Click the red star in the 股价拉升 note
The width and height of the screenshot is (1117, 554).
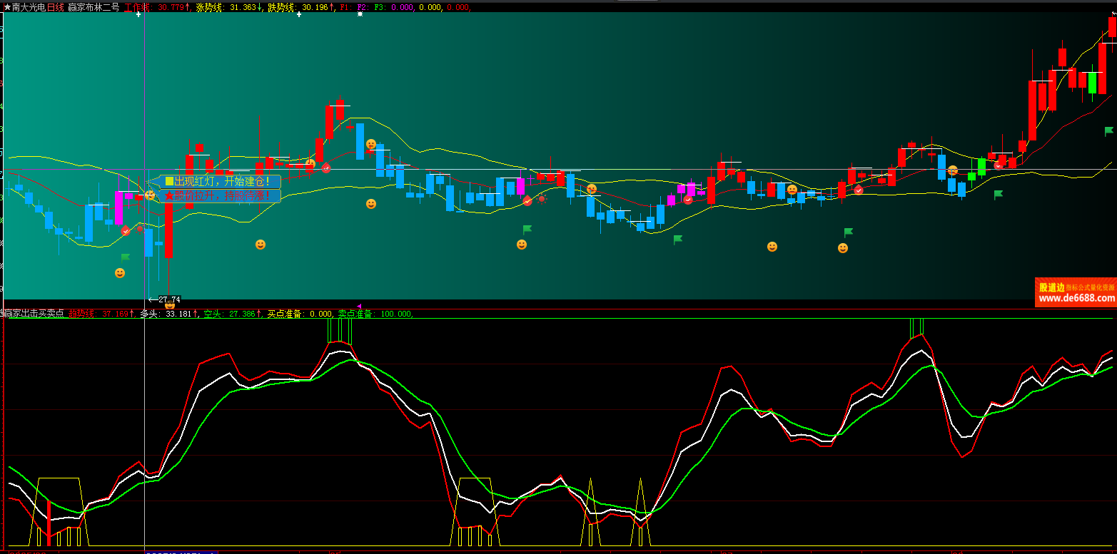(169, 195)
